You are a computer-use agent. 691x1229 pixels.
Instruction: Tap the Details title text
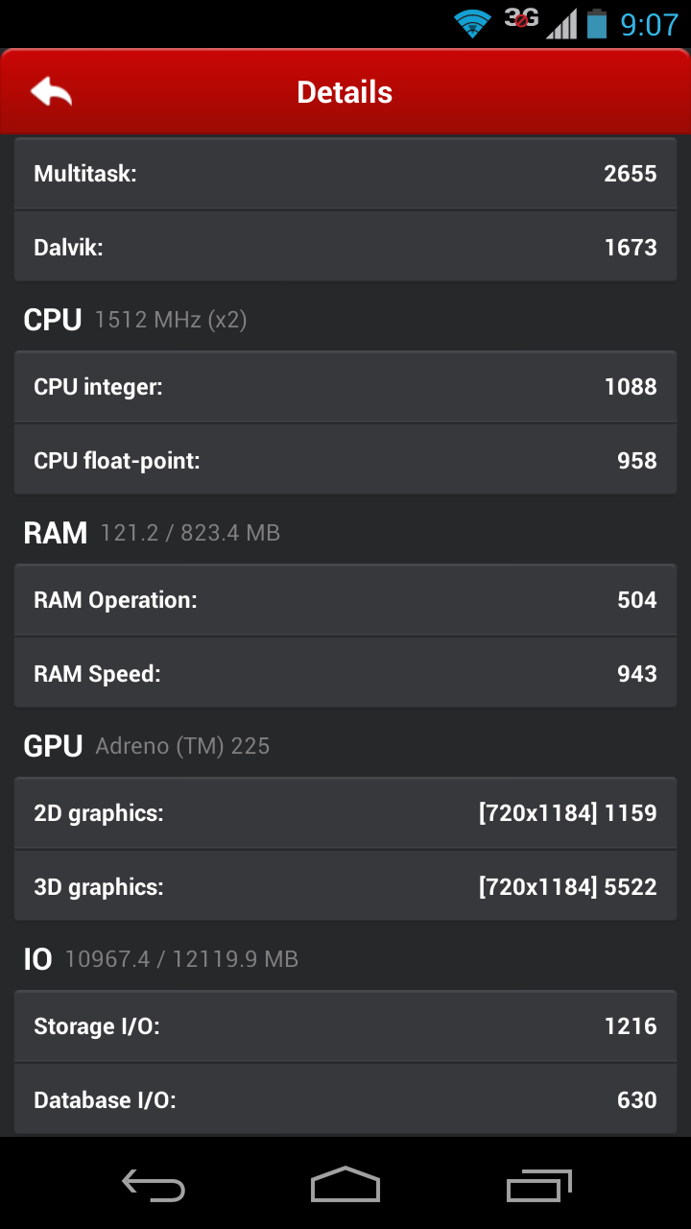pyautogui.click(x=345, y=92)
